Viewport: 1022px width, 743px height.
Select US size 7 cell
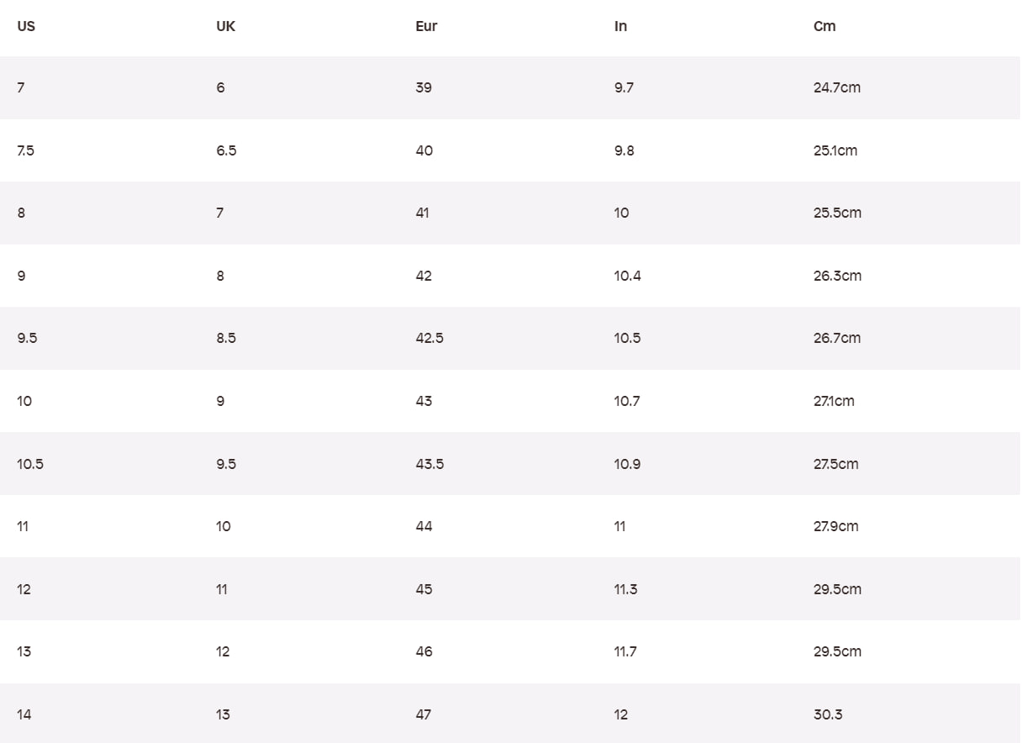pyautogui.click(x=21, y=87)
